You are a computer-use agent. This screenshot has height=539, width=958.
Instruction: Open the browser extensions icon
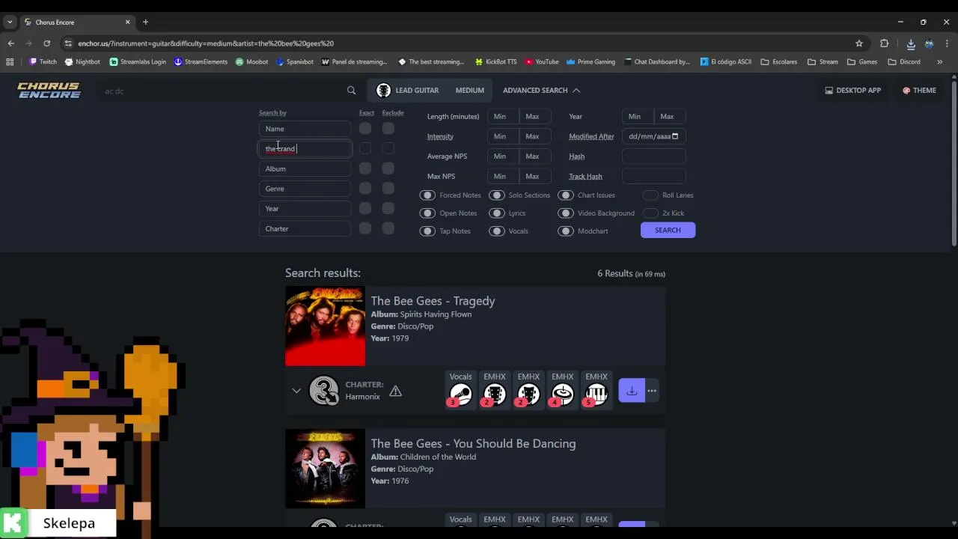[x=884, y=43]
